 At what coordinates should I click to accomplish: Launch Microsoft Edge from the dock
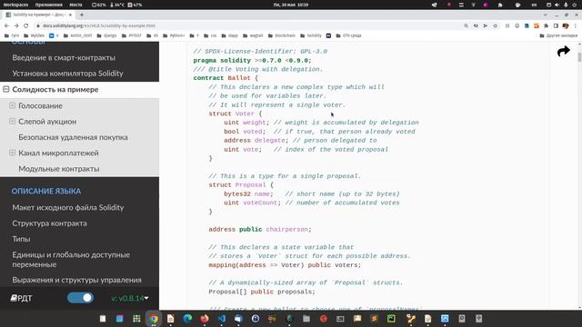click(187, 319)
